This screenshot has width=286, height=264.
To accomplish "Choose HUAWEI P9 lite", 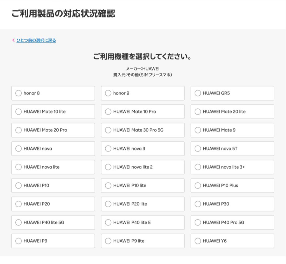I will pos(143,241).
